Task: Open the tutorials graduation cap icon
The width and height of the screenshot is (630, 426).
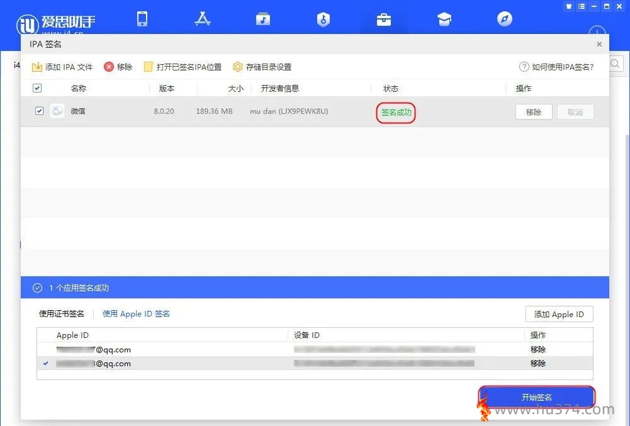Action: point(444,19)
